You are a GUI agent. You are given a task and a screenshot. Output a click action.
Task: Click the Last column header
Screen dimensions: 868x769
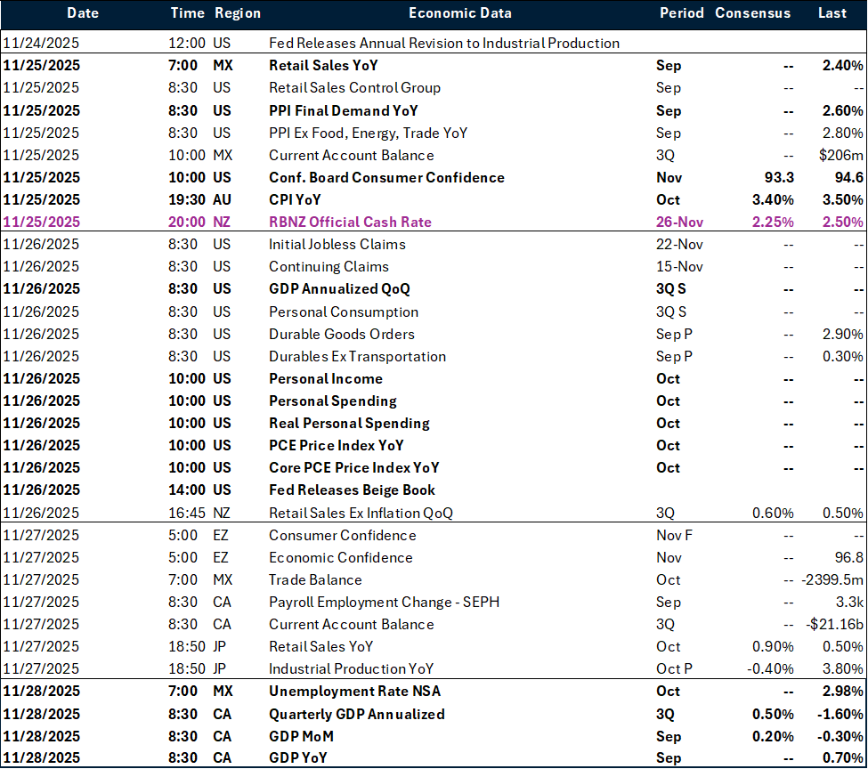832,13
